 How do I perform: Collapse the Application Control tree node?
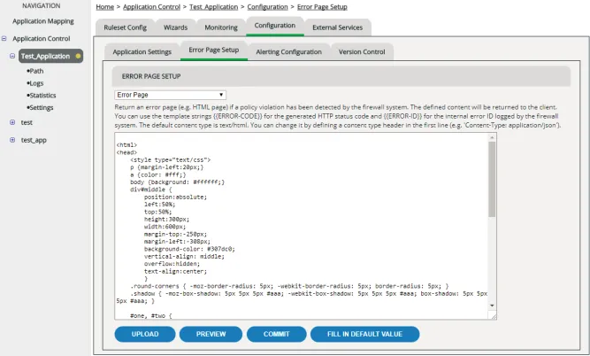4,38
